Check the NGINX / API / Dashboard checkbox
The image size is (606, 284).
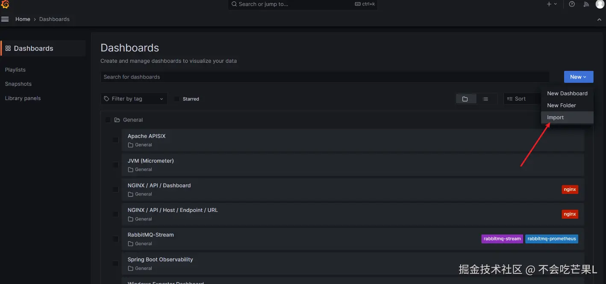pyautogui.click(x=115, y=190)
